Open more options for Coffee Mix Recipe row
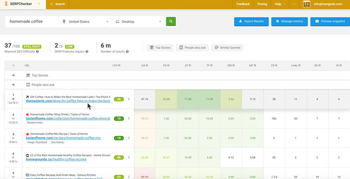This screenshot has height=179, width=350. click(129, 138)
